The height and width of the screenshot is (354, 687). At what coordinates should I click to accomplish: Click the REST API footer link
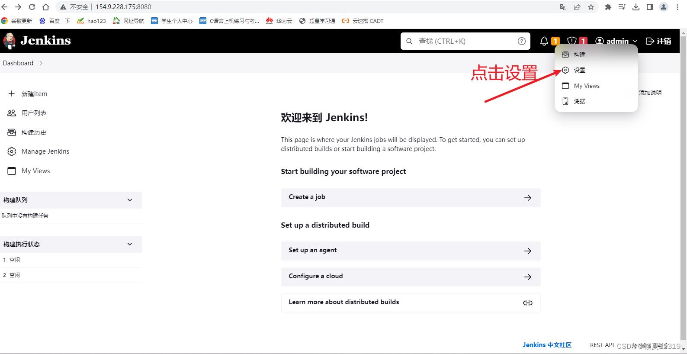602,345
